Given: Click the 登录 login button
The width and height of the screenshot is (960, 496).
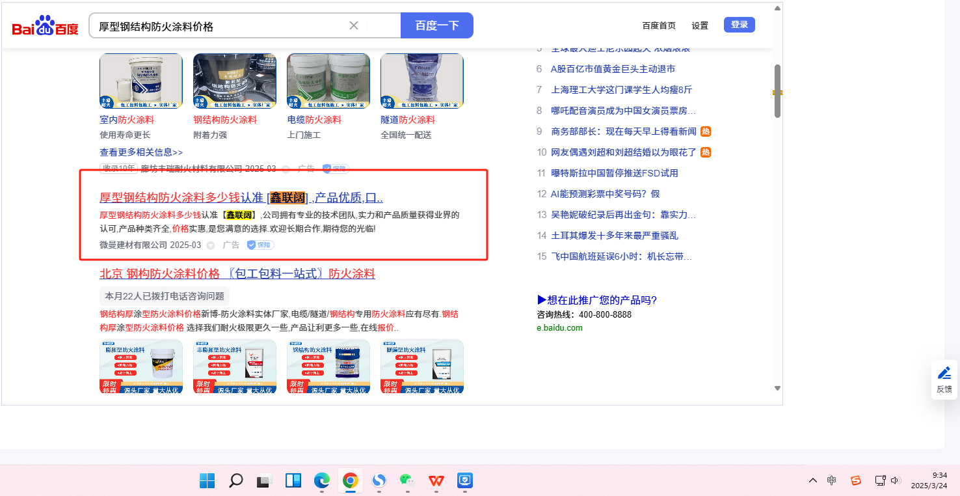Looking at the screenshot, I should point(740,25).
